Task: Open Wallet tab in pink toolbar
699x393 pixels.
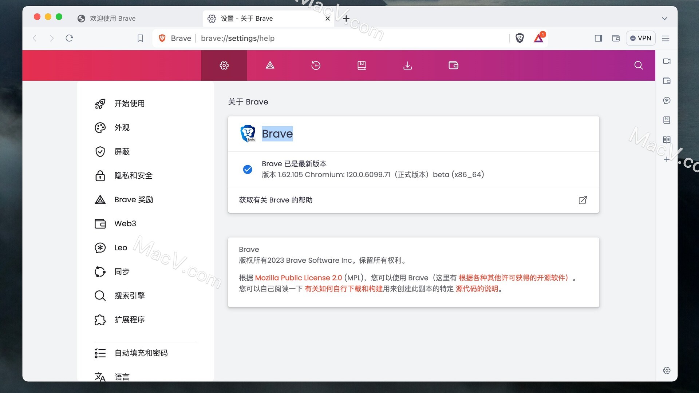Action: 453,65
